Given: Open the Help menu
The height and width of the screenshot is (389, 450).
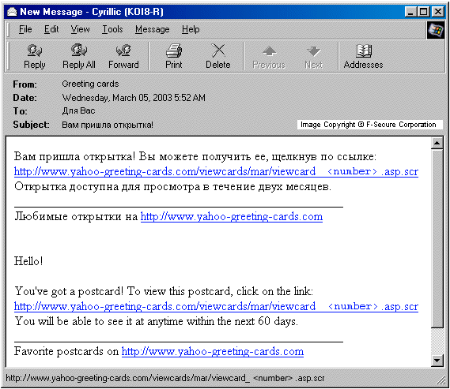Looking at the screenshot, I should (x=191, y=29).
